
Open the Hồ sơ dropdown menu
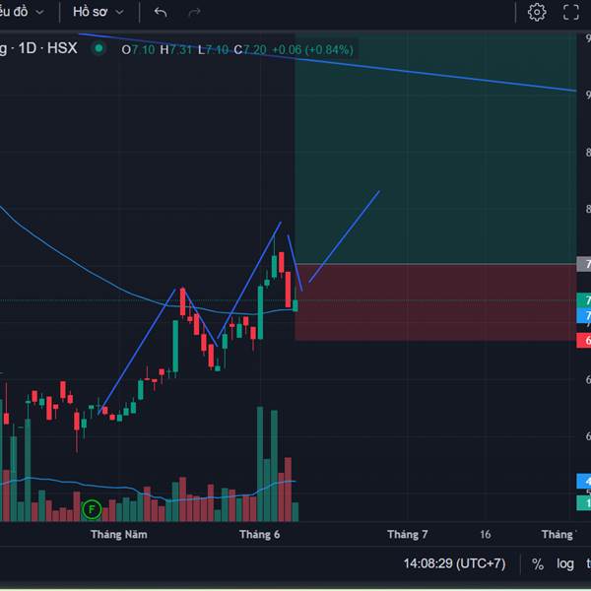(x=98, y=12)
